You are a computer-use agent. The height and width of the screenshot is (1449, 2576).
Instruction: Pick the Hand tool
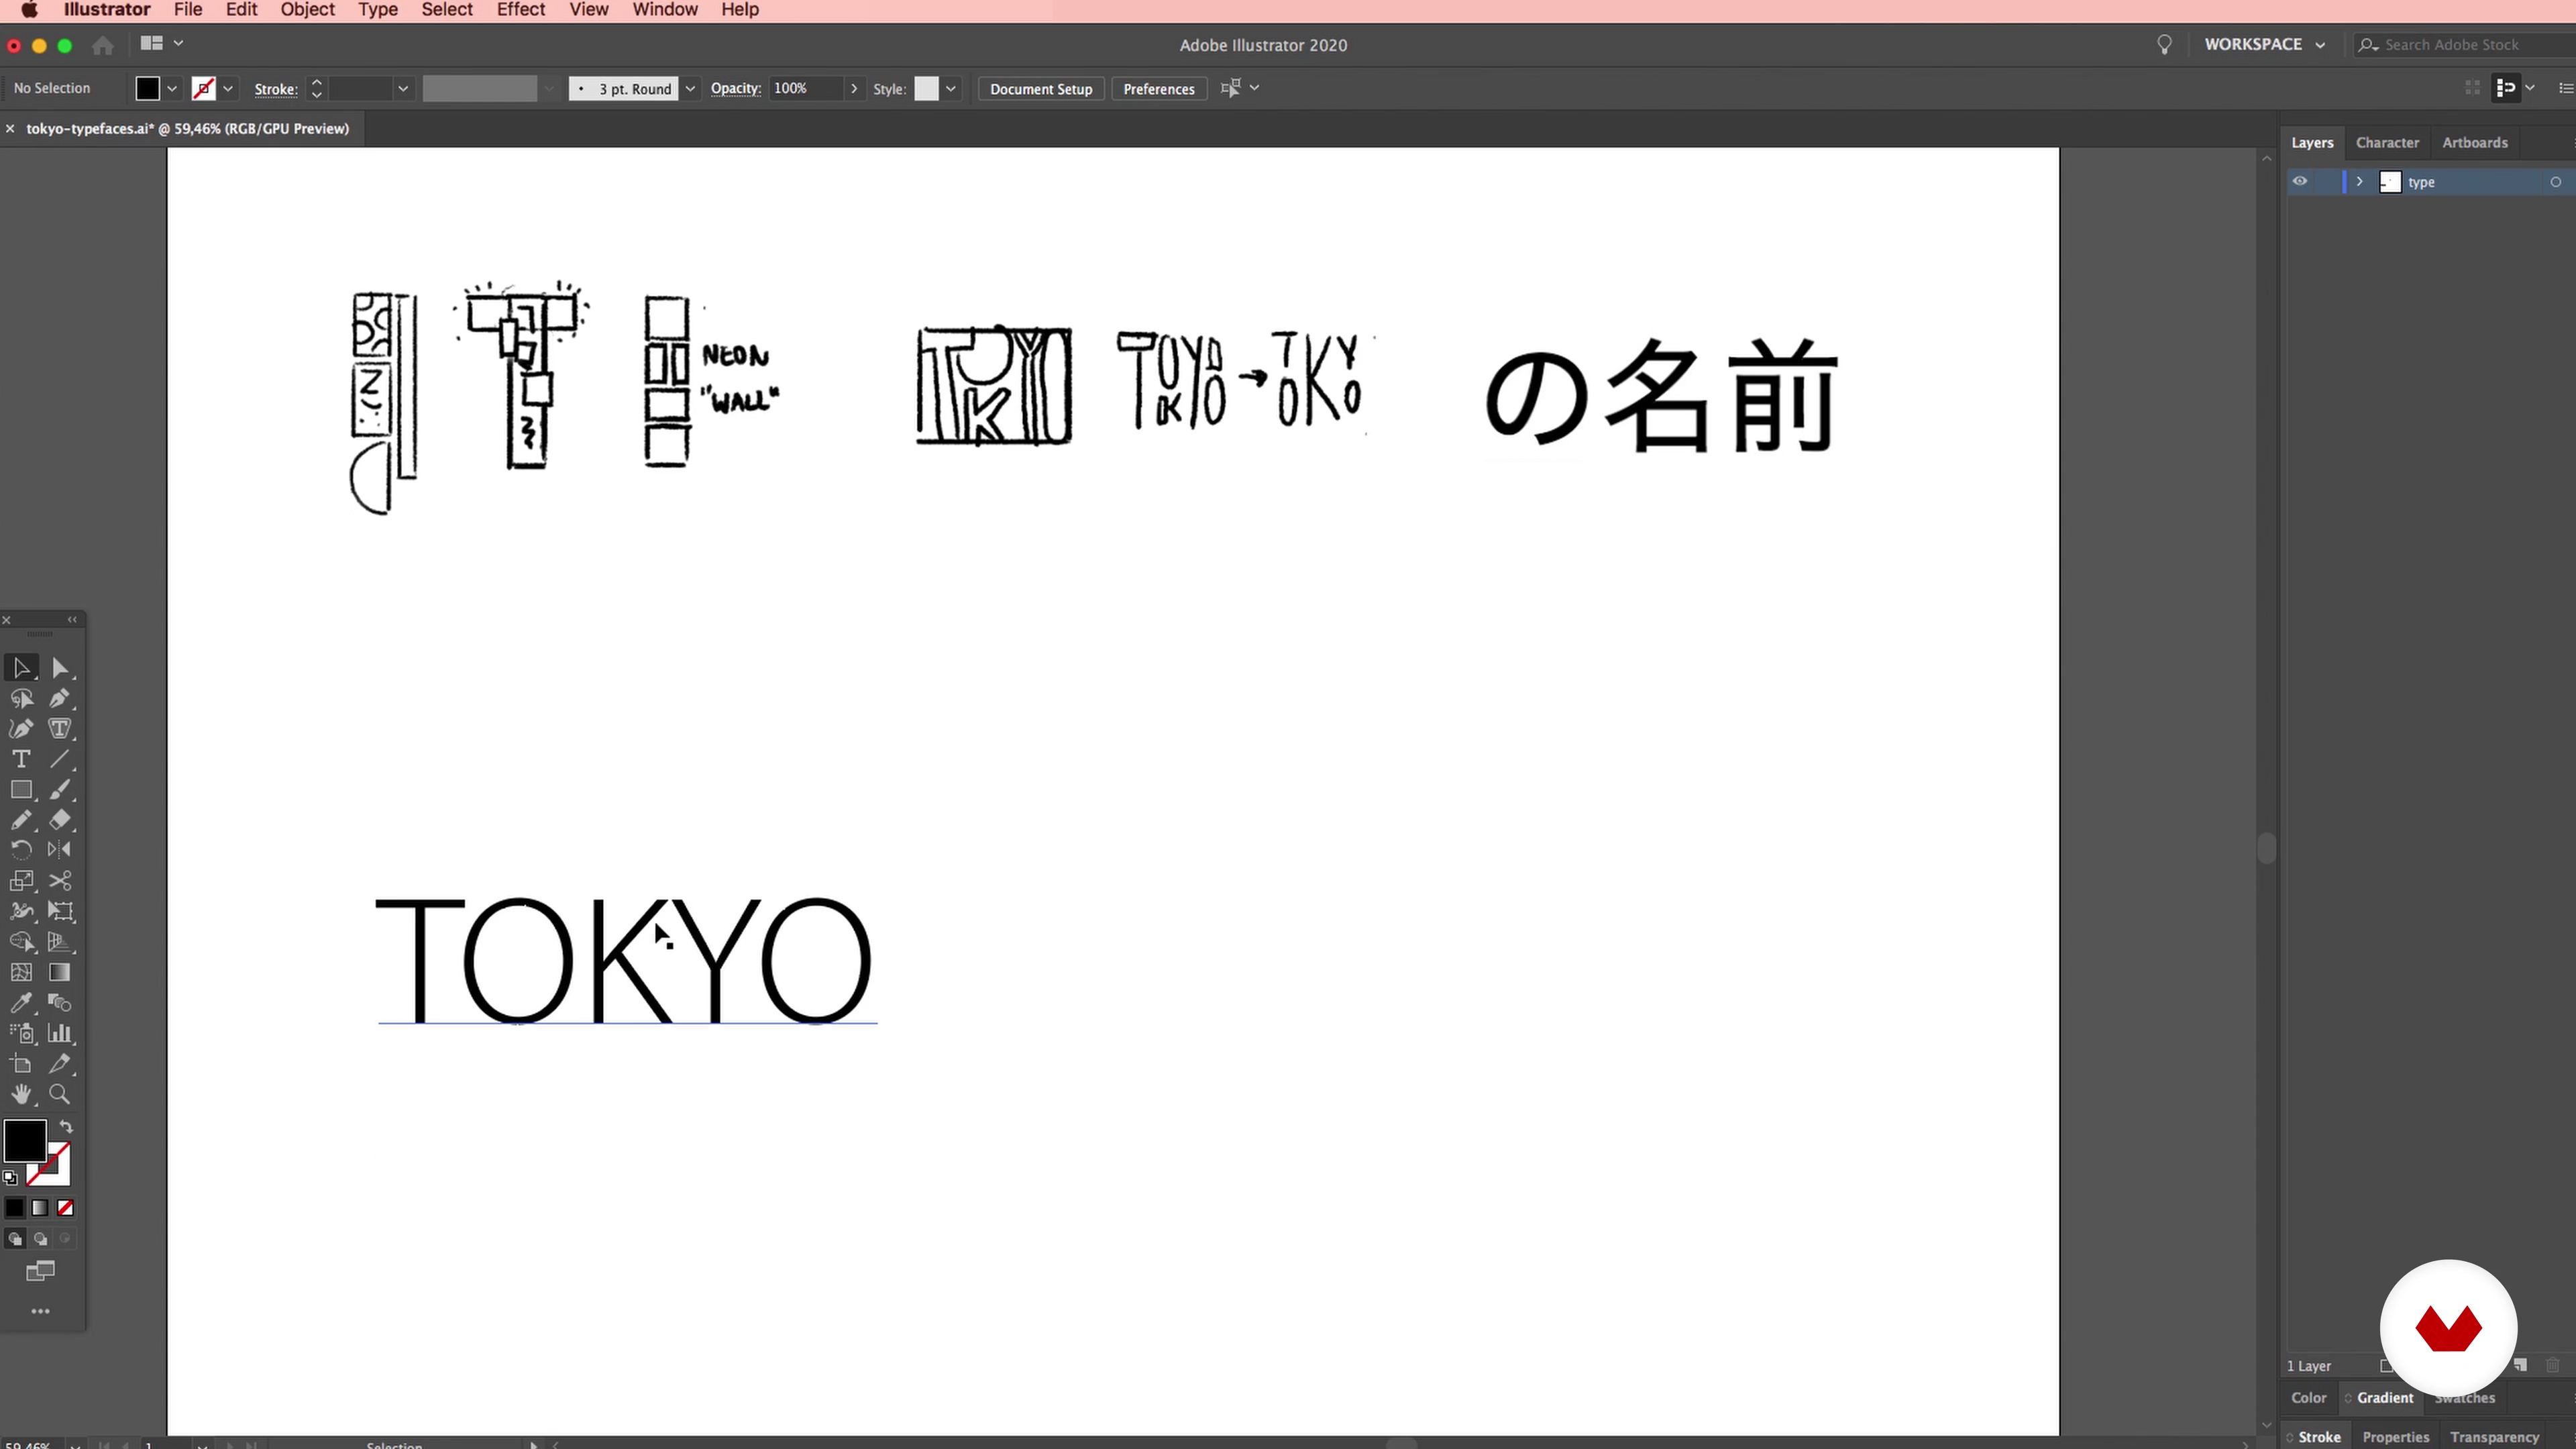(x=21, y=1094)
